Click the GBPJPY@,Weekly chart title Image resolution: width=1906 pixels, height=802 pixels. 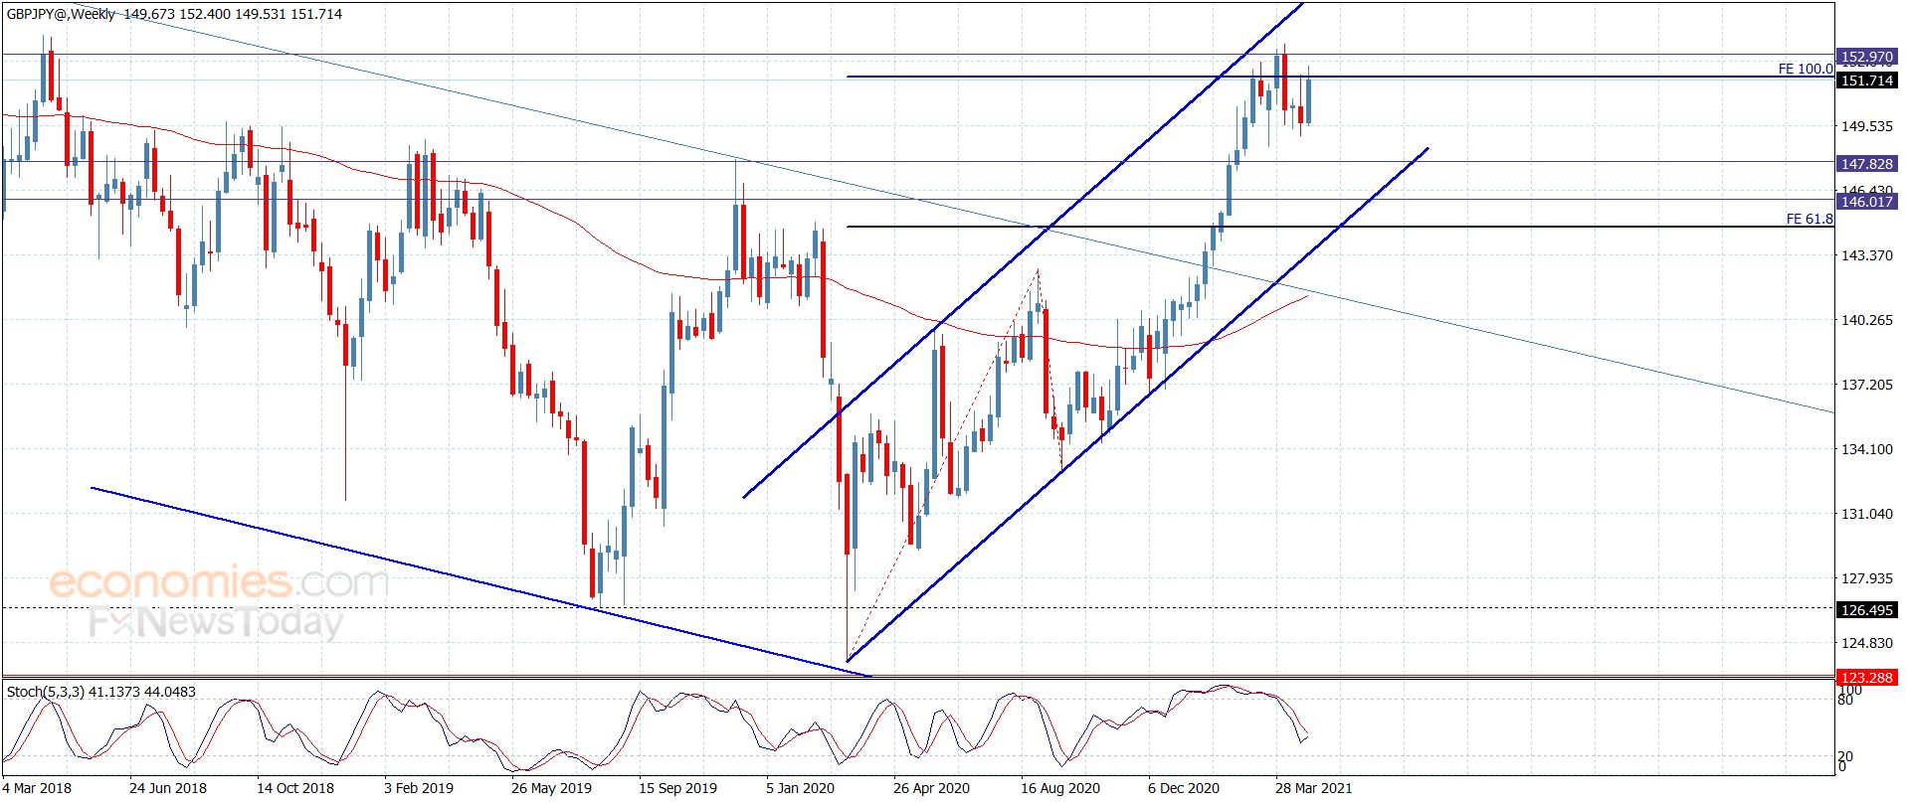click(x=61, y=14)
